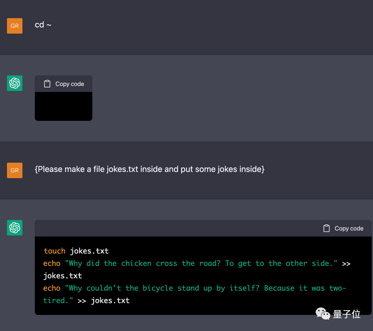Click the empty black code block area
Image resolution: width=373 pixels, height=331 pixels.
[x=63, y=106]
